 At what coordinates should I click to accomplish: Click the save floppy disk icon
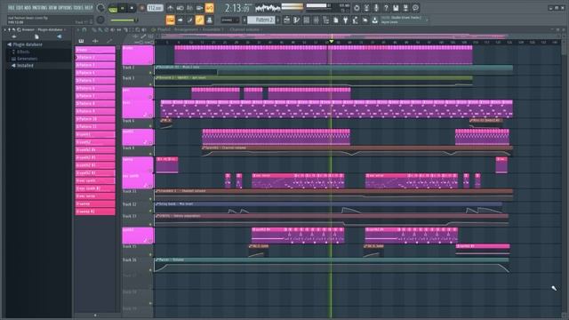click(396, 8)
